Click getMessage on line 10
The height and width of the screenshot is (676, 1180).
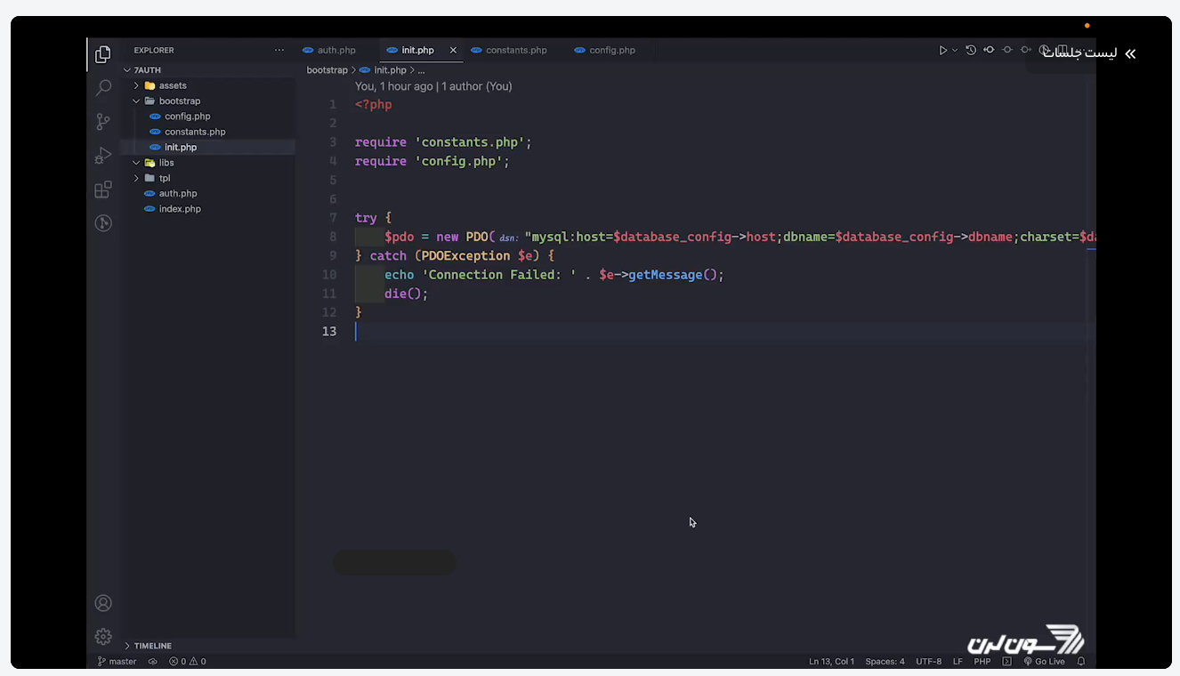[665, 275]
